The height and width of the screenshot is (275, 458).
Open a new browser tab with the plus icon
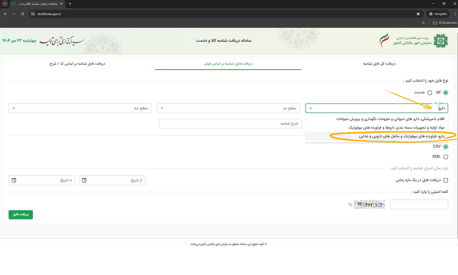tap(70, 4)
